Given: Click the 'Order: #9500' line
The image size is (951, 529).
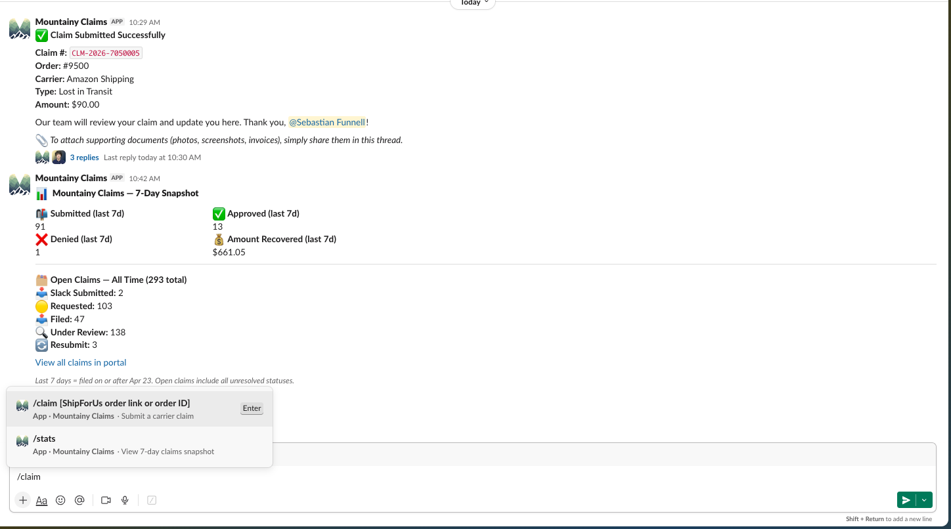Looking at the screenshot, I should click(62, 66).
